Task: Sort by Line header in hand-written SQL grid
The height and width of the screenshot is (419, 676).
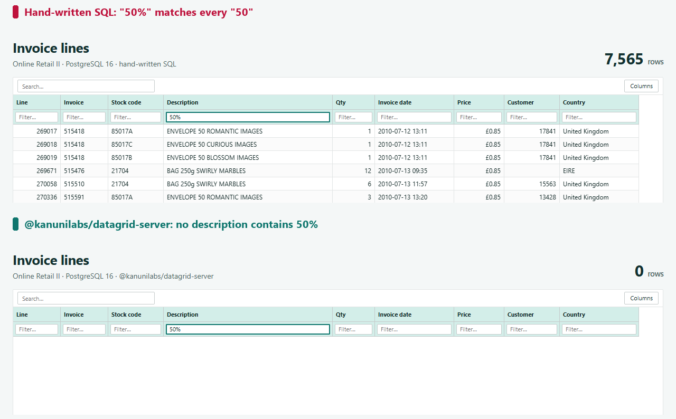Action: [37, 102]
